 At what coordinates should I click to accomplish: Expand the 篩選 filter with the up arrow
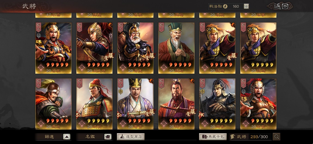67,137
